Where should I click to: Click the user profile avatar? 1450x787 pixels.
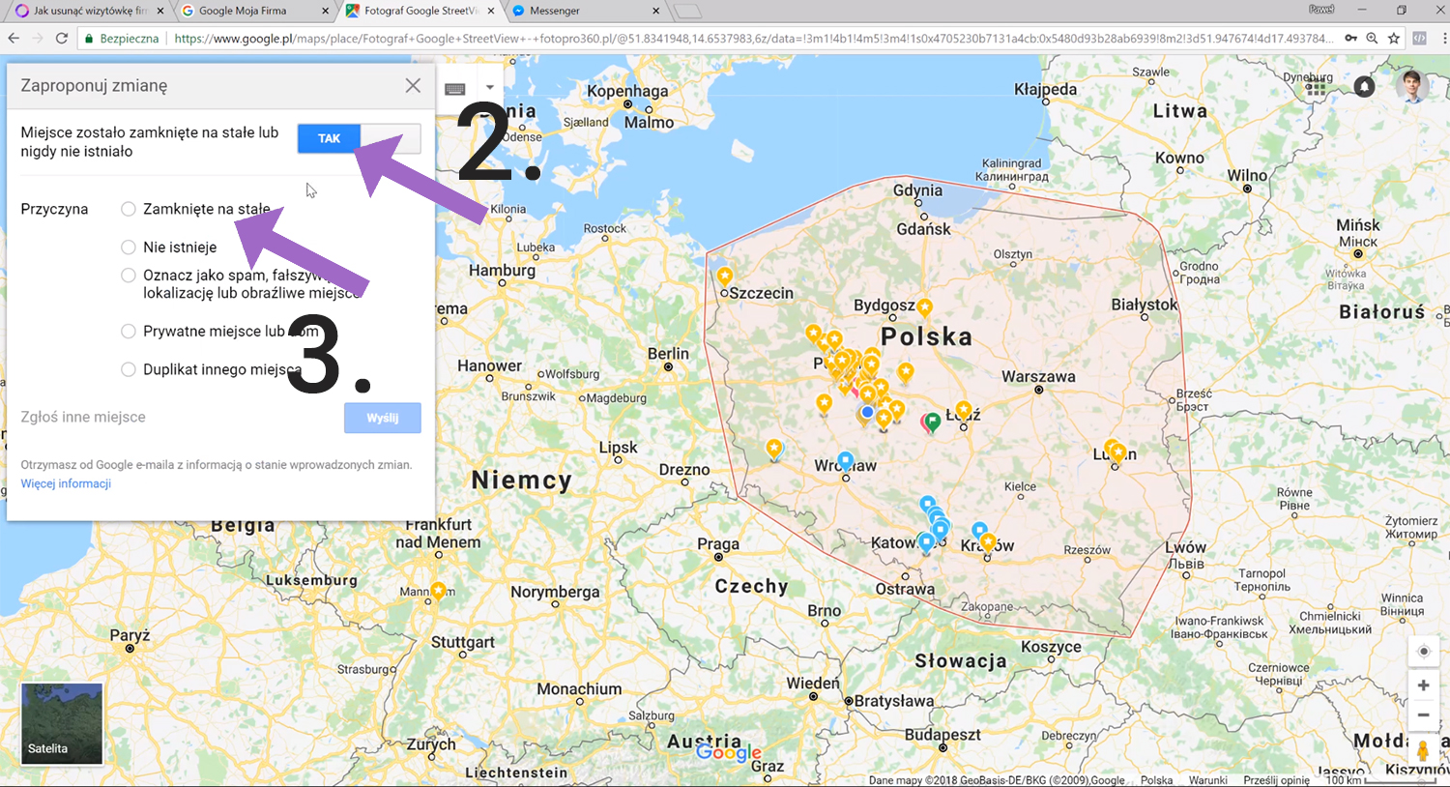coord(1412,86)
